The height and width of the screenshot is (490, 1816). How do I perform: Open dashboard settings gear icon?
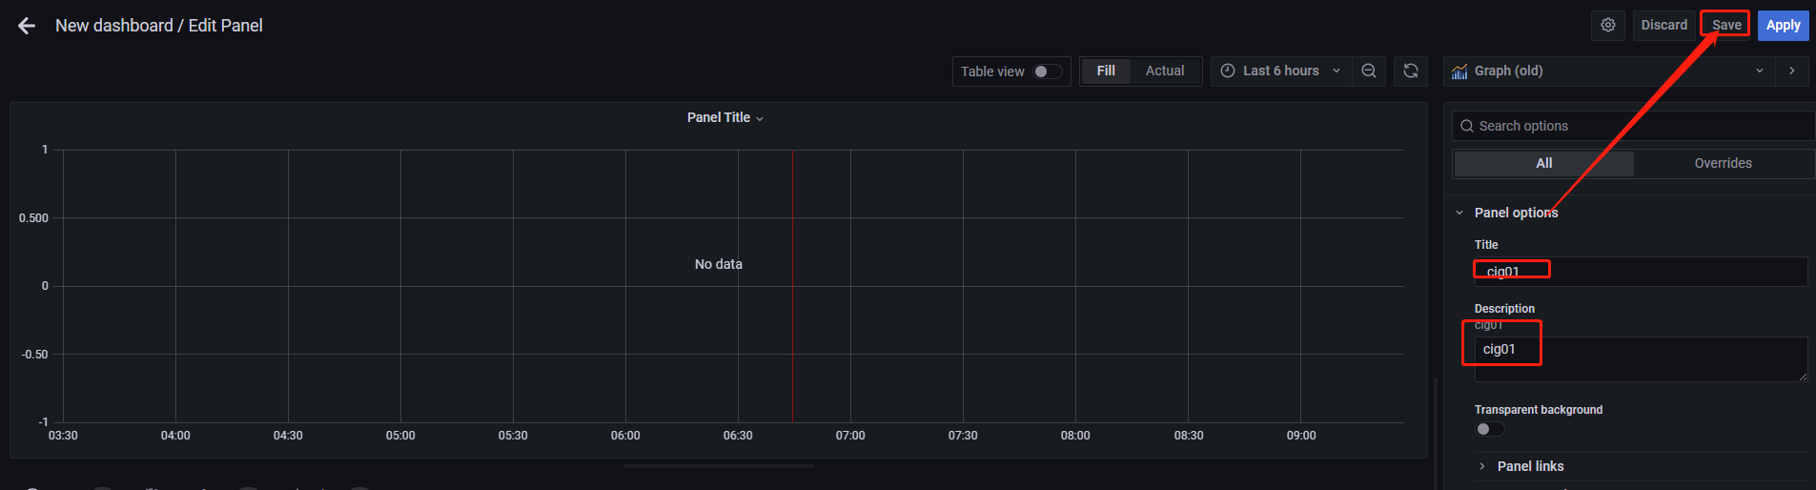1608,26
